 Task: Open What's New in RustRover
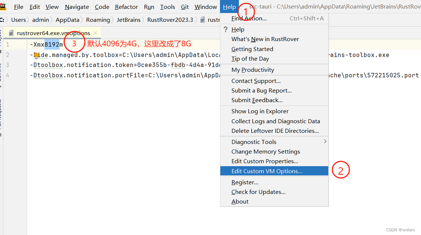coord(274,39)
